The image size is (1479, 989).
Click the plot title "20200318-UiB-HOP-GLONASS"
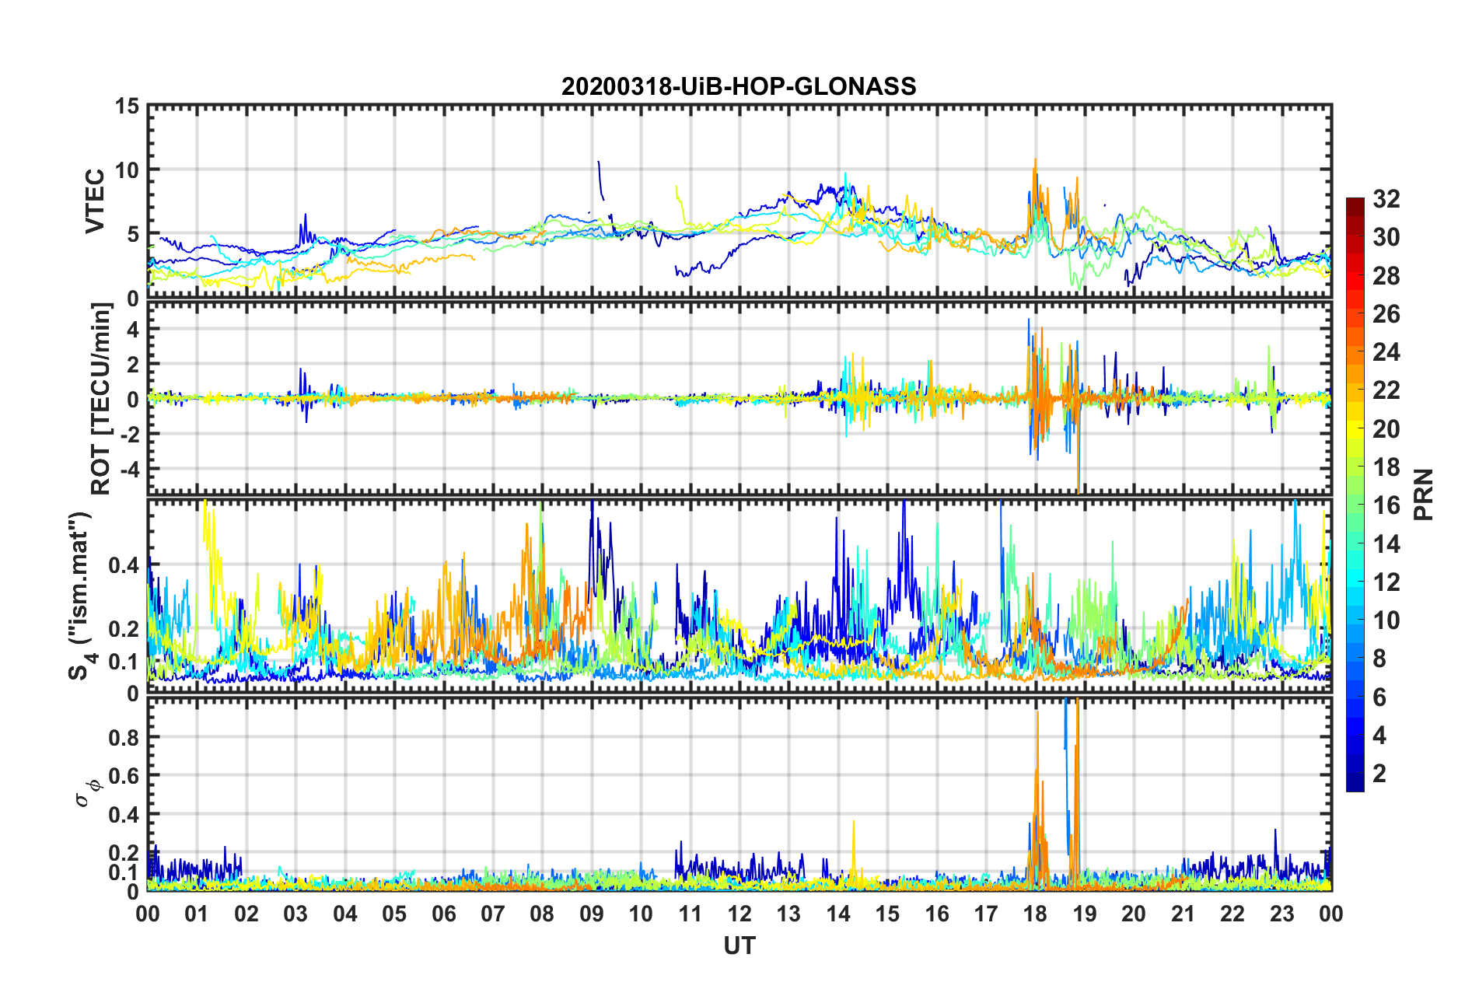[x=739, y=86]
